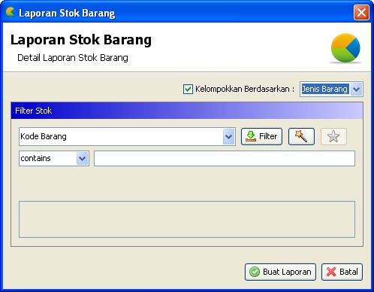Select the highlighted Jenis Barang text
Screen dimensions: 374x292
[325, 89]
